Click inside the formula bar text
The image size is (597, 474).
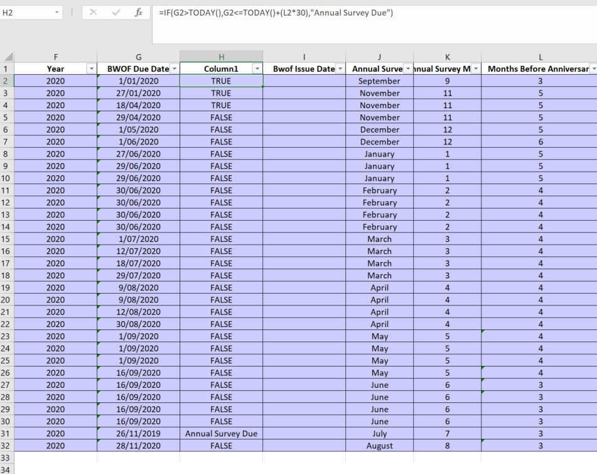tap(276, 13)
